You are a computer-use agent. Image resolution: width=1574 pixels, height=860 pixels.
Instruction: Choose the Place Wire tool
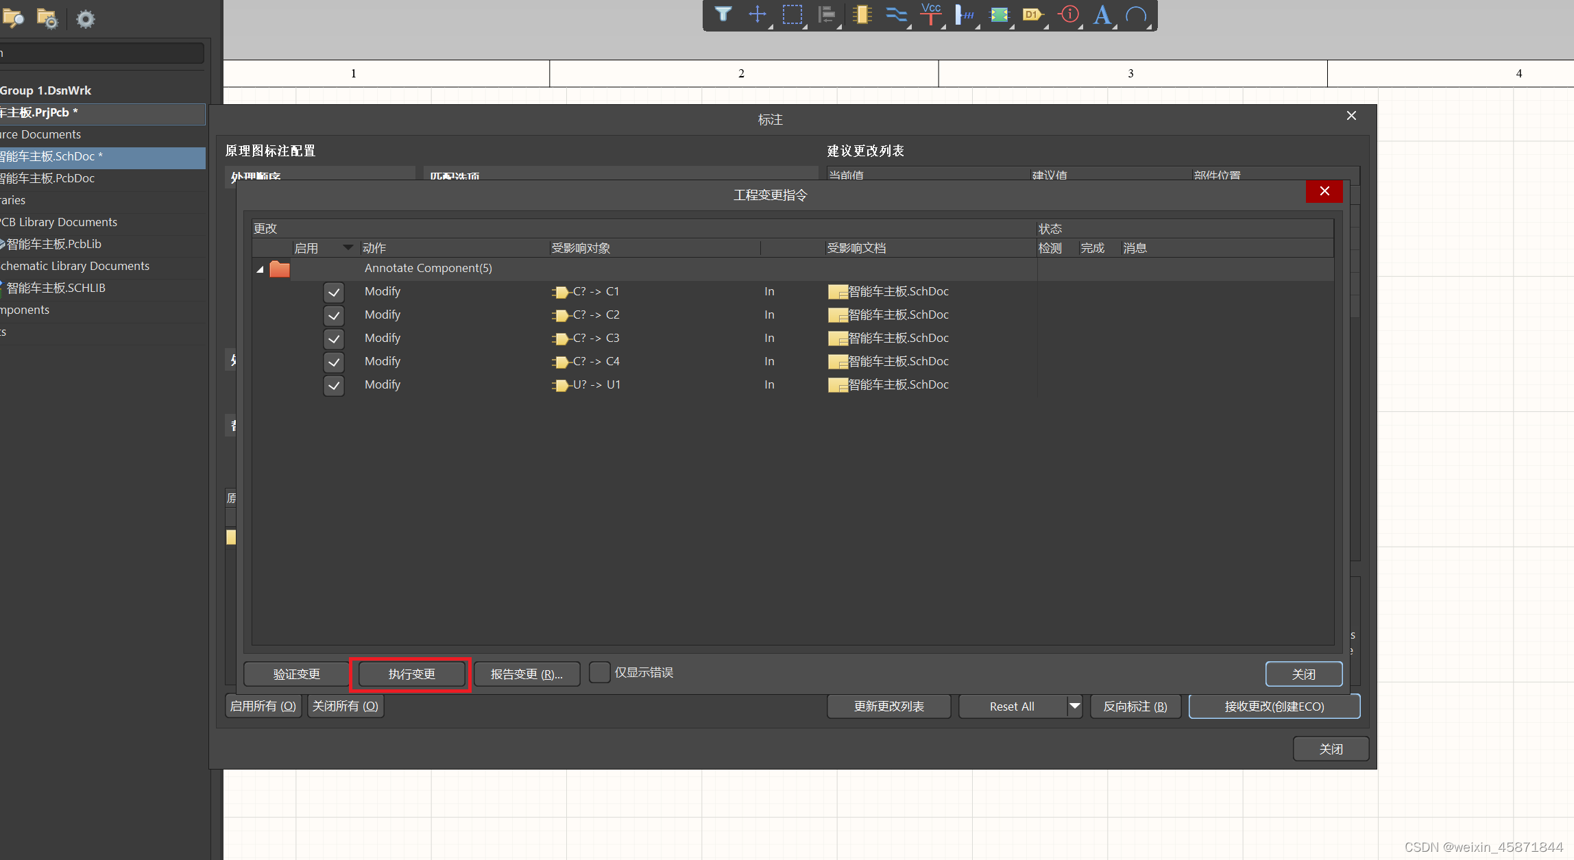tap(896, 14)
